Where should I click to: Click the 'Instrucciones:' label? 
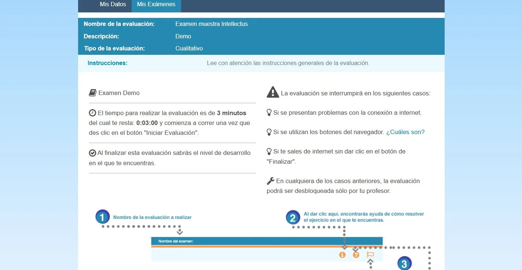107,63
